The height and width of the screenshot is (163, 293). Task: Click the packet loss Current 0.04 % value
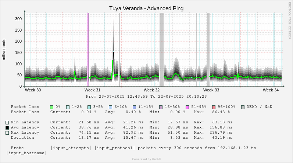89,112
